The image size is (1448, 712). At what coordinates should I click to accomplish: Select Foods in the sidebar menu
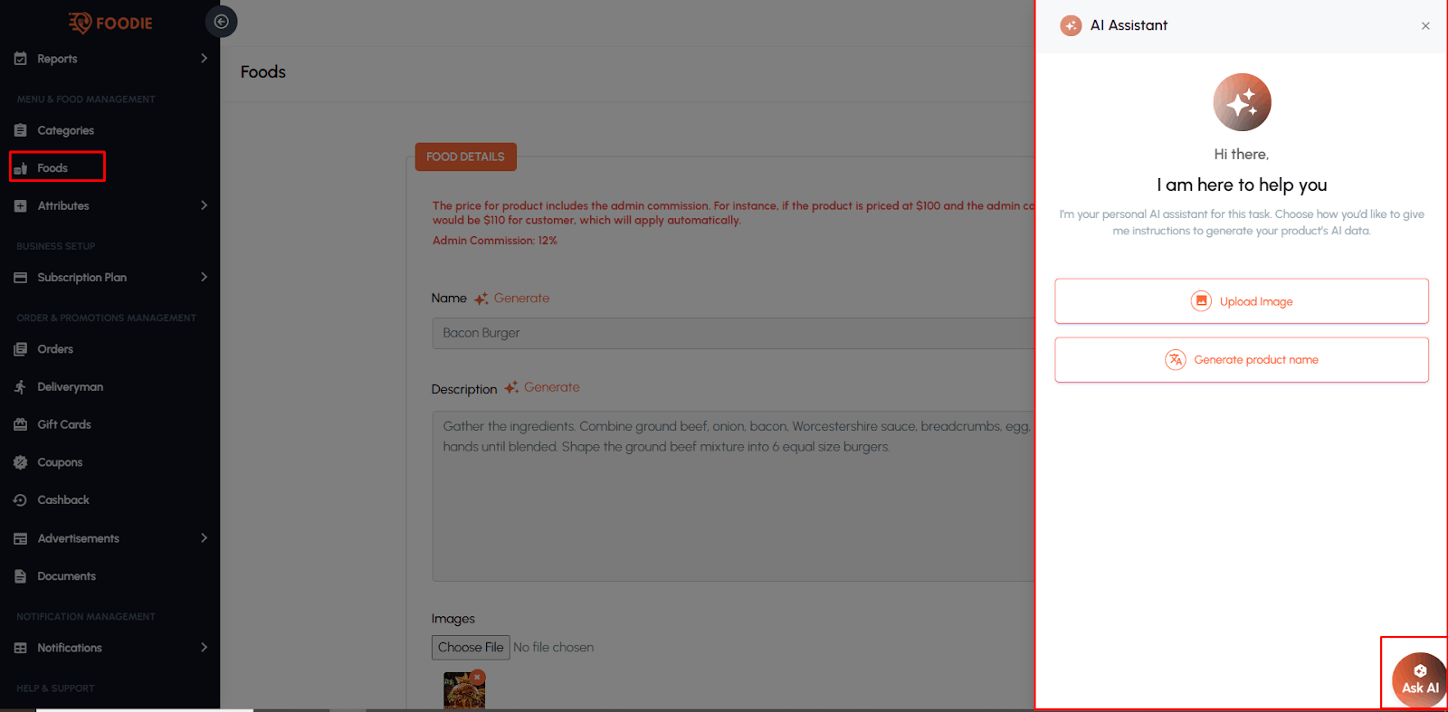[x=52, y=168]
